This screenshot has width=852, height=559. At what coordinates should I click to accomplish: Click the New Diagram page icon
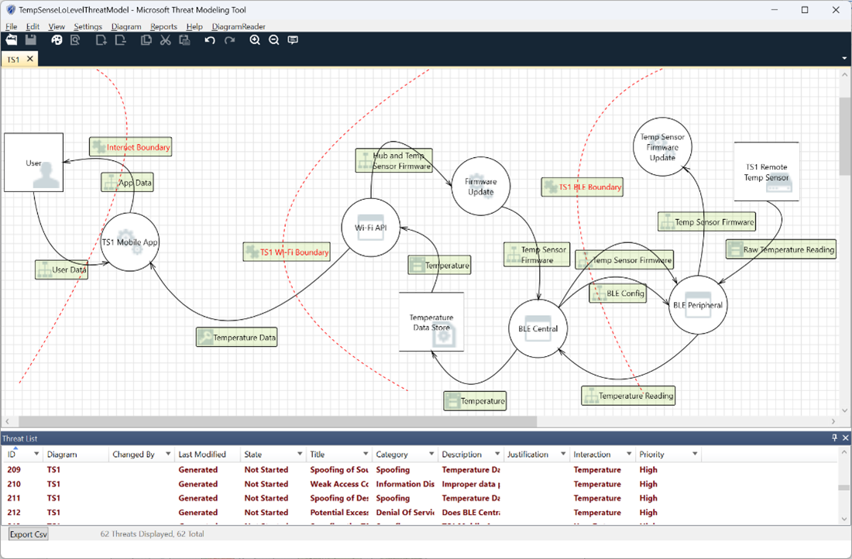tap(101, 40)
